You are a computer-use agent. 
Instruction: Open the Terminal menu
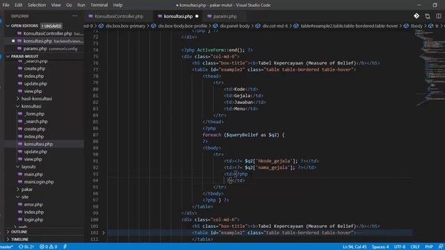tap(99, 5)
